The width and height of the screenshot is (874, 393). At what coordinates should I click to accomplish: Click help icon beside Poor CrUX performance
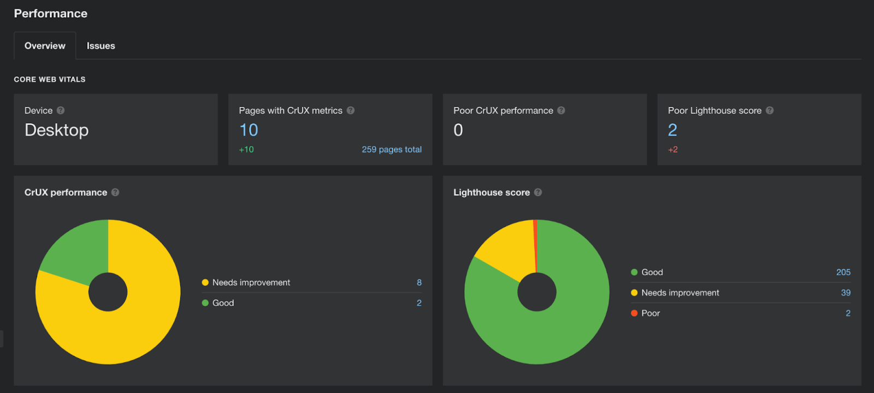tap(561, 111)
